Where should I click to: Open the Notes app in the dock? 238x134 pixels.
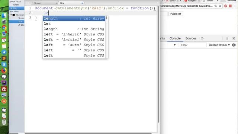(x=4, y=46)
